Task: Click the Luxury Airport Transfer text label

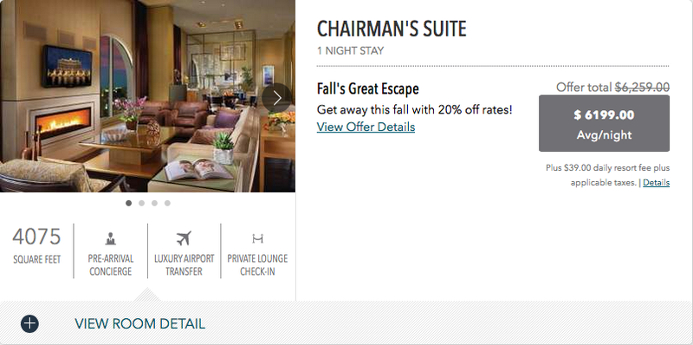Action: (184, 265)
